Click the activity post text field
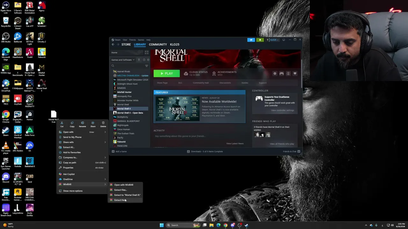Image resolution: width=408 pixels, height=229 pixels. click(199, 136)
